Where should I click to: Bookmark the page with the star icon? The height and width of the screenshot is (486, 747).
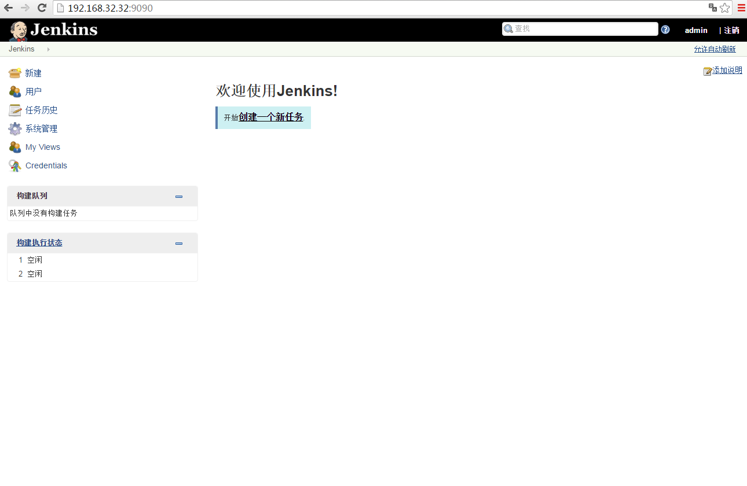point(725,8)
